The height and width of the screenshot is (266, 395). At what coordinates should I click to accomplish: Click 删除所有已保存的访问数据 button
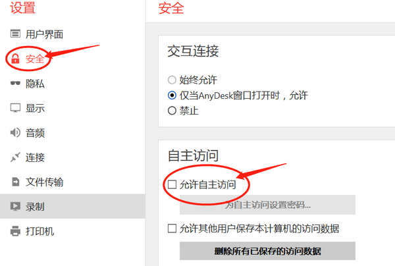point(267,251)
